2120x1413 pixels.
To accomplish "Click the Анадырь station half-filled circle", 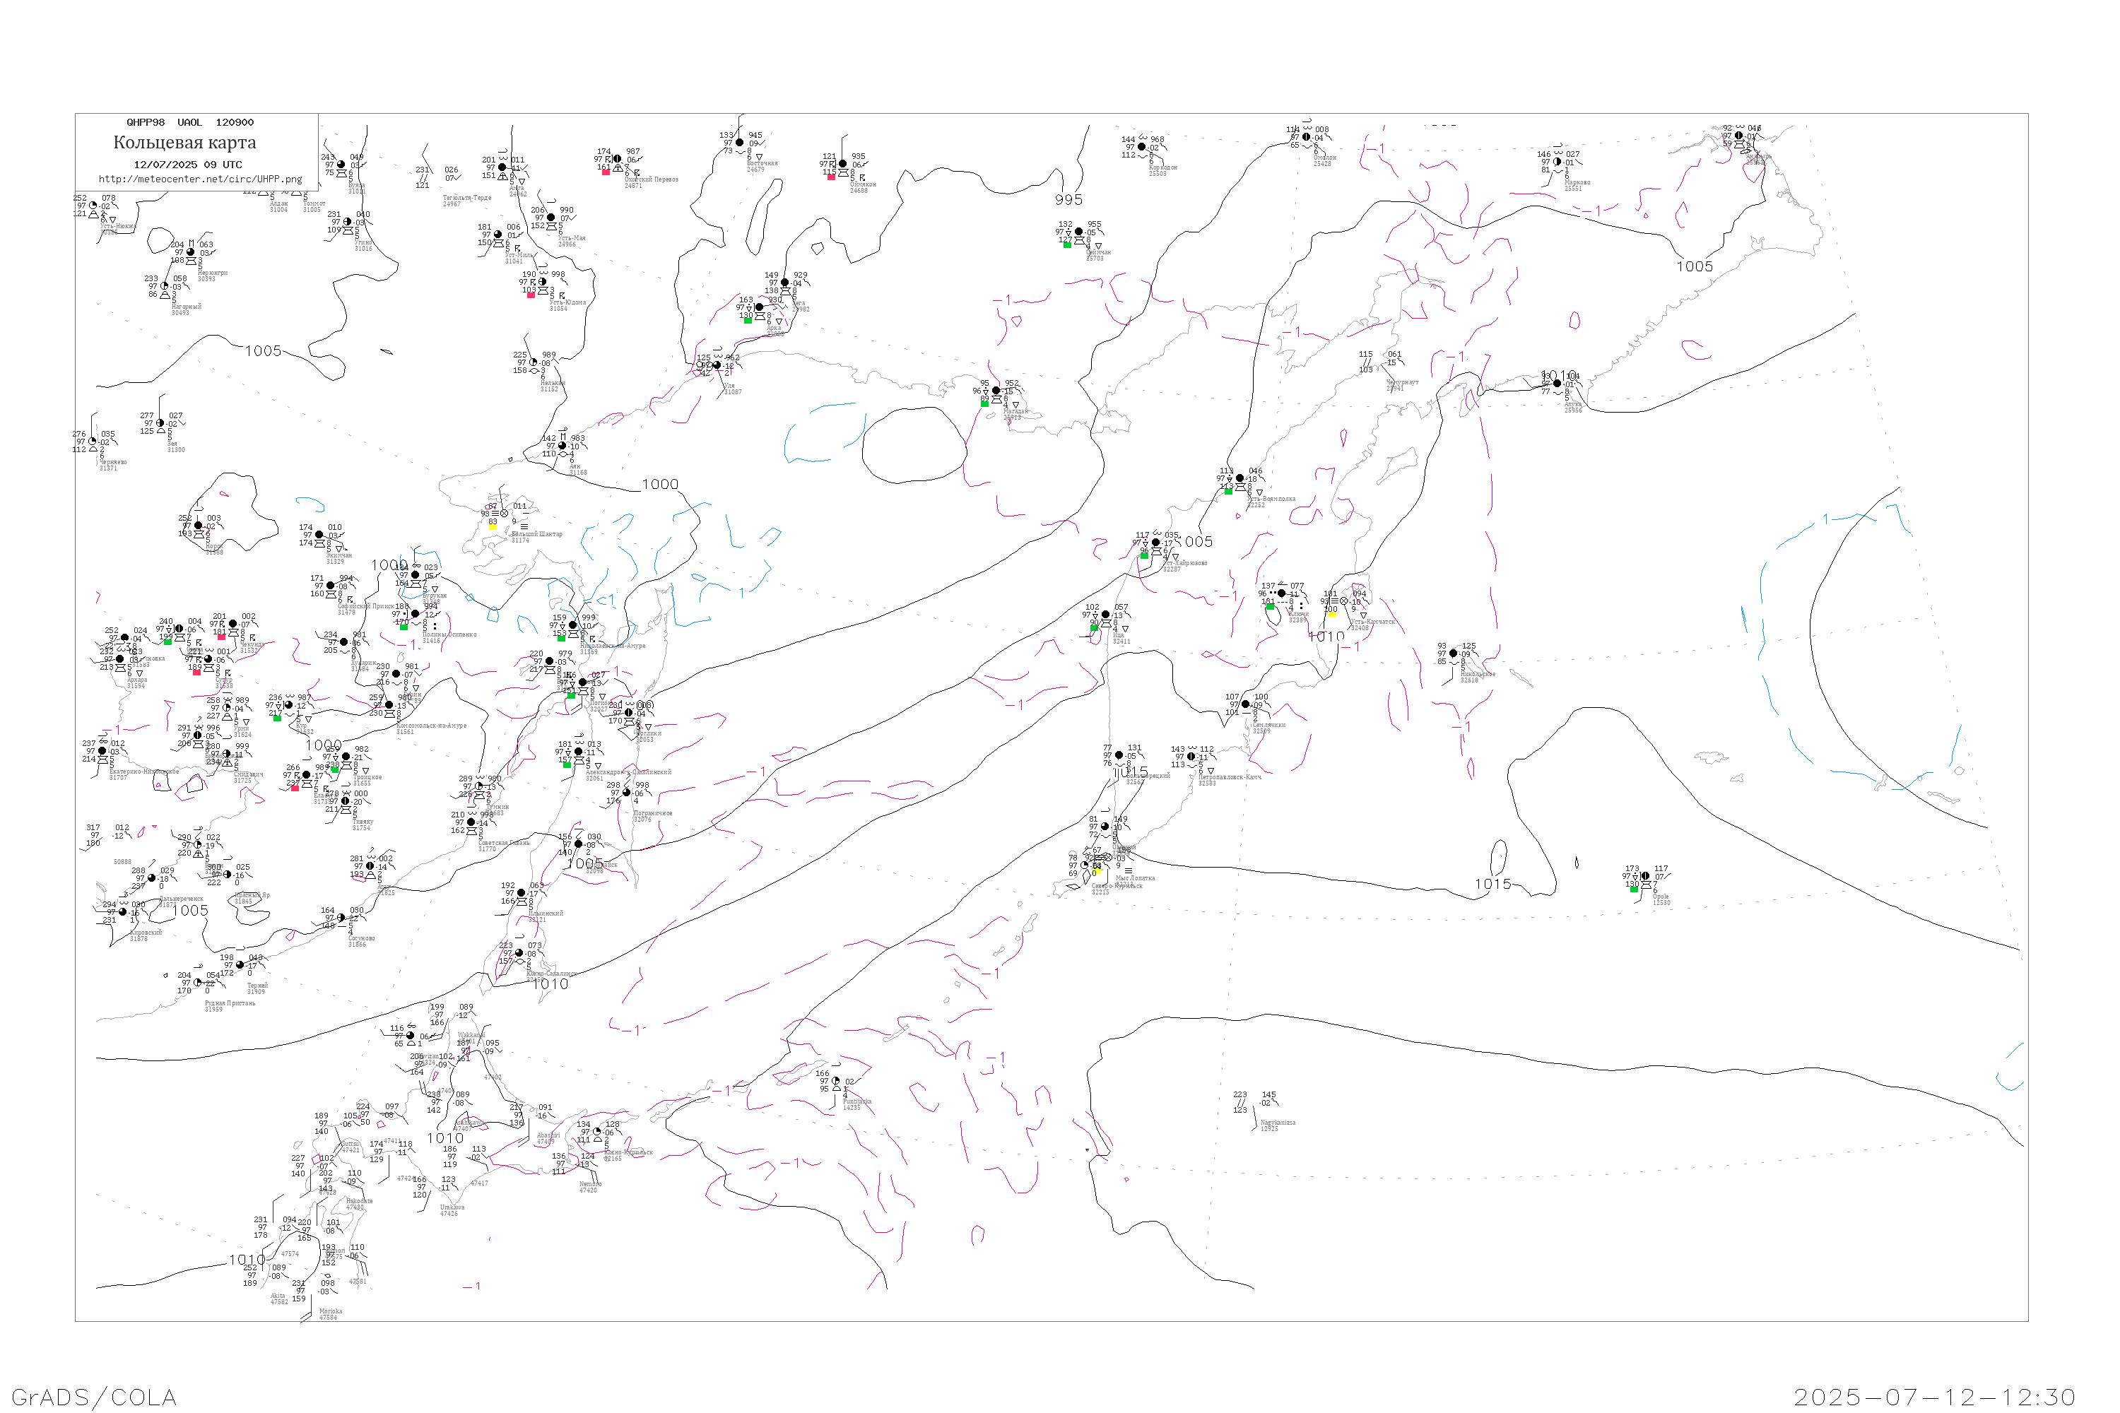I will click(x=1738, y=136).
